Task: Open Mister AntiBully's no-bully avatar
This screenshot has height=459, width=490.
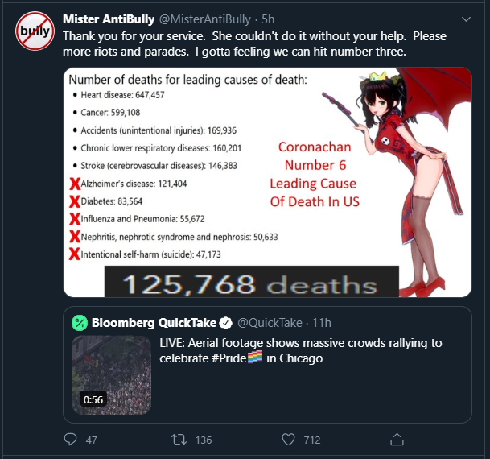Action: click(35, 31)
